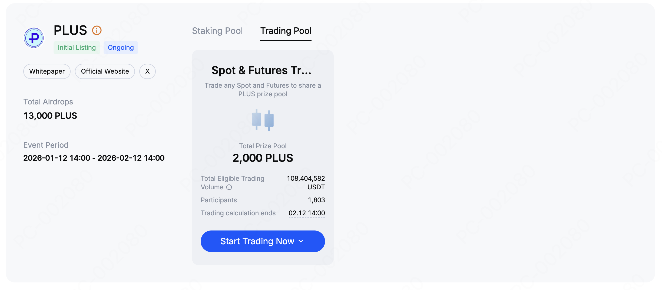The image size is (662, 290).
Task: Switch to the Staking Pool tab
Action: tap(217, 31)
